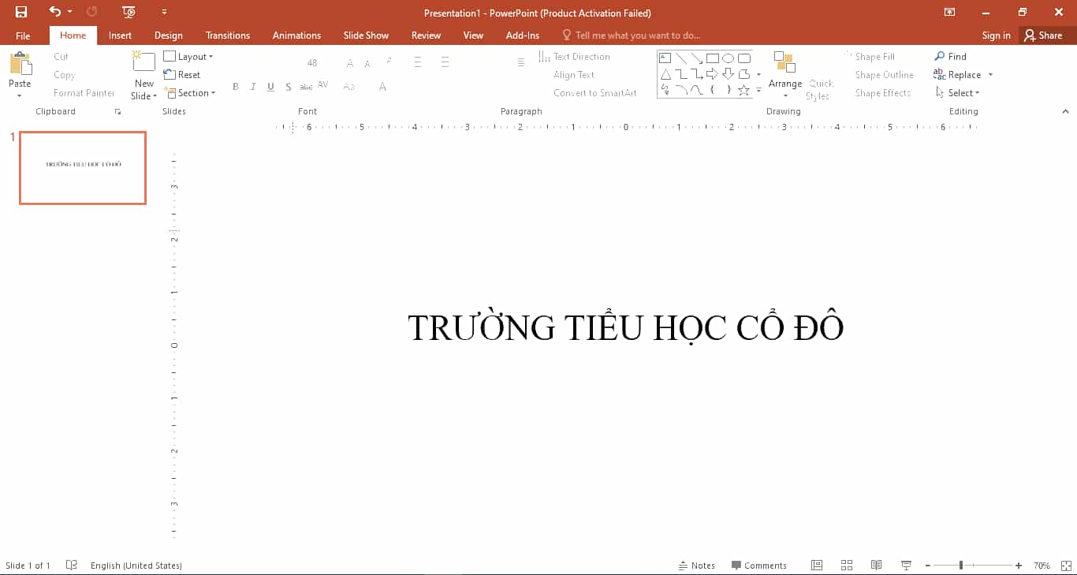Open the Section dropdown
Screen dimensions: 1077x575
pos(189,93)
